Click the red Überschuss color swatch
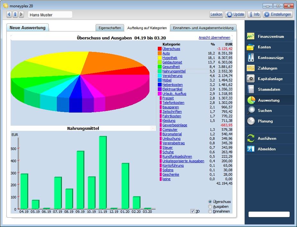 point(160,49)
